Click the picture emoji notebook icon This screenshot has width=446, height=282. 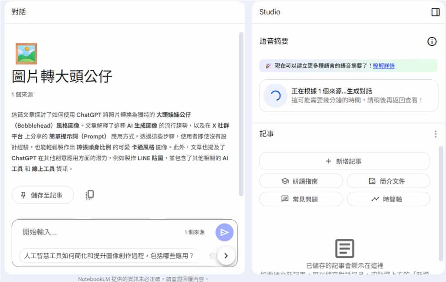[x=26, y=54]
